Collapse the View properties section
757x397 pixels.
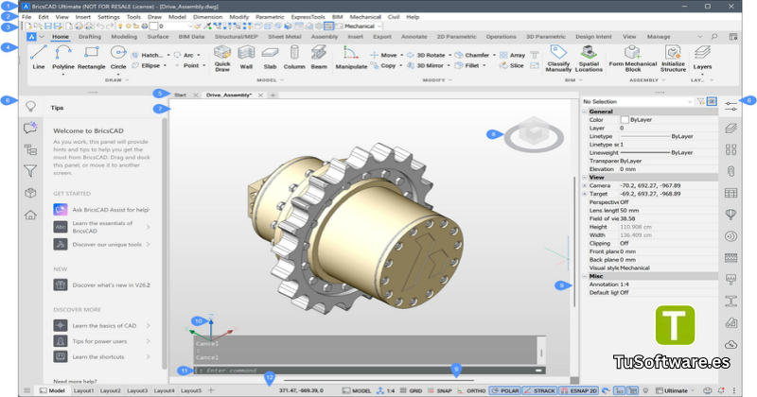584,178
